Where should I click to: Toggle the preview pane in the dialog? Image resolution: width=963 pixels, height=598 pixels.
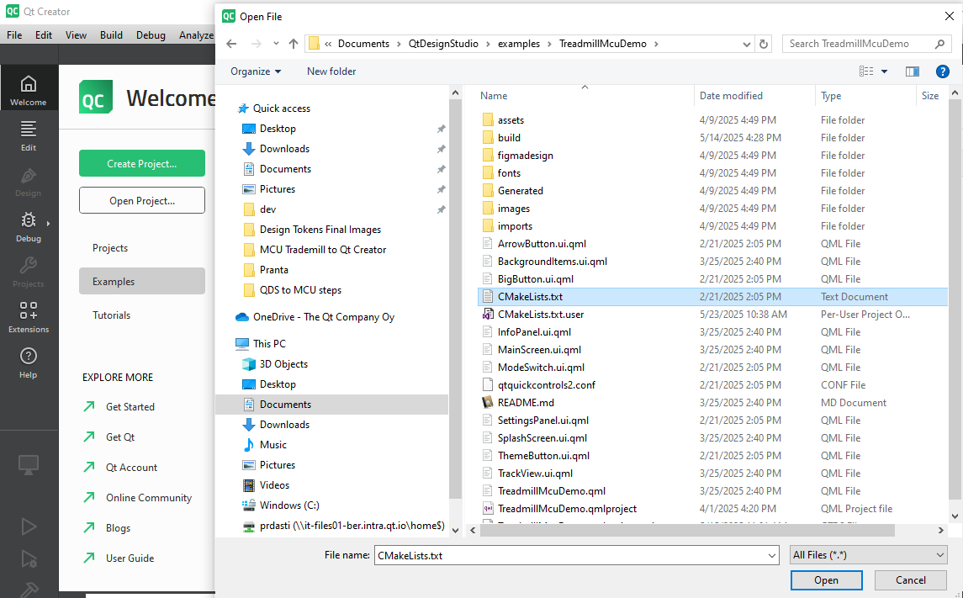913,71
